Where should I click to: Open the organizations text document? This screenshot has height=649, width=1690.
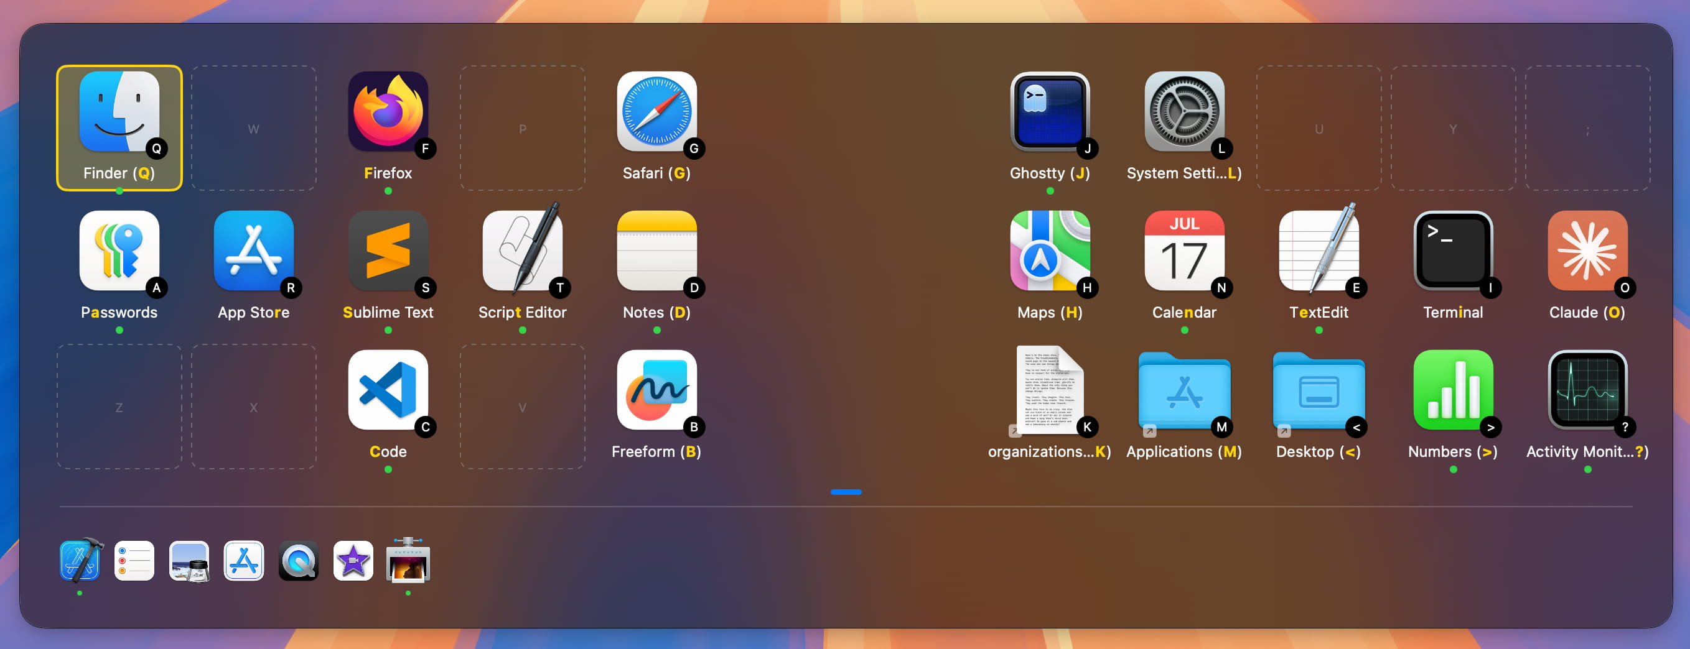(1049, 390)
